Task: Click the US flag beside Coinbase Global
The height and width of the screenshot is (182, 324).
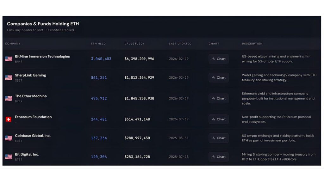Action: (x=9, y=137)
